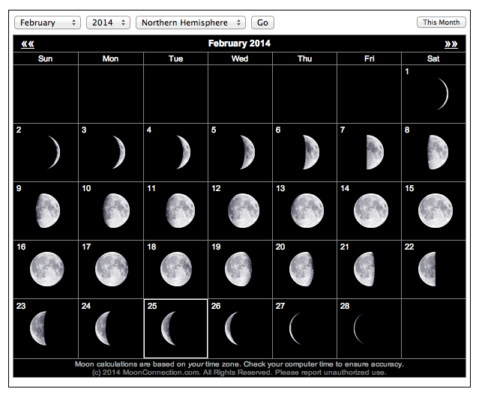This screenshot has height=395, width=479.
Task: Select the half moon on February 7
Action: click(x=373, y=152)
